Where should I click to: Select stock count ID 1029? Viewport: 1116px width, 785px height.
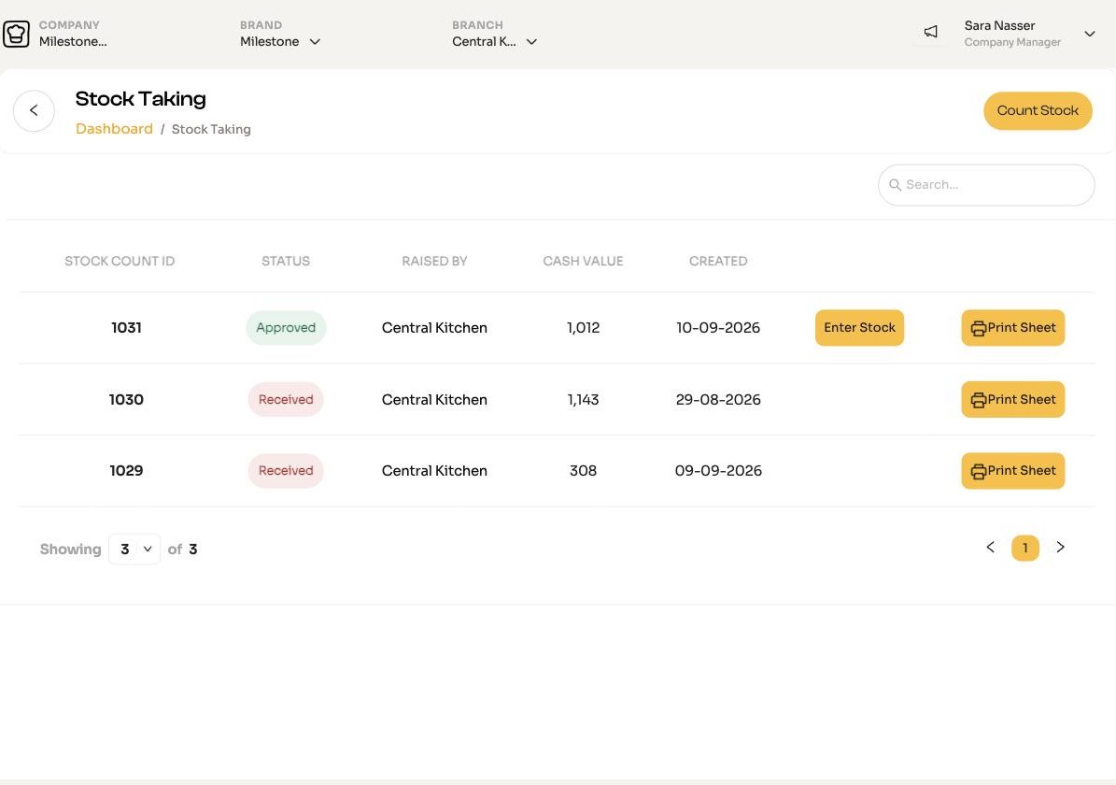click(126, 471)
